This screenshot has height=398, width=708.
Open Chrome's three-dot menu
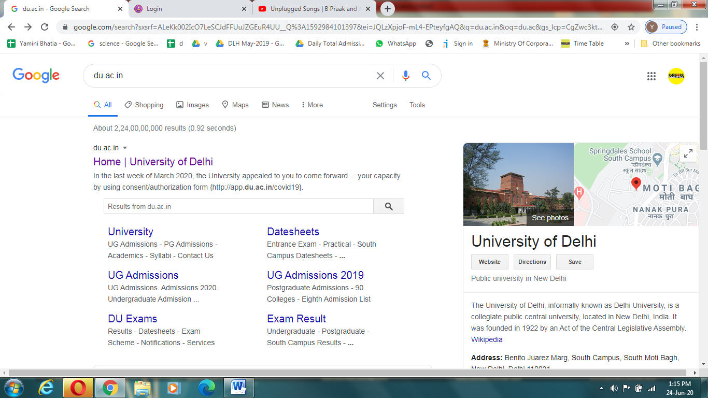coord(696,27)
